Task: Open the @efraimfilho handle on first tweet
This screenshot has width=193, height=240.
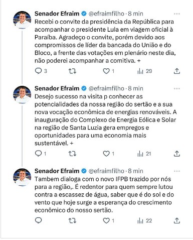Action: click(106, 14)
